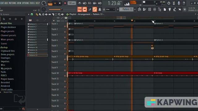
Task: Pause playback in transport
Action: [55, 3]
